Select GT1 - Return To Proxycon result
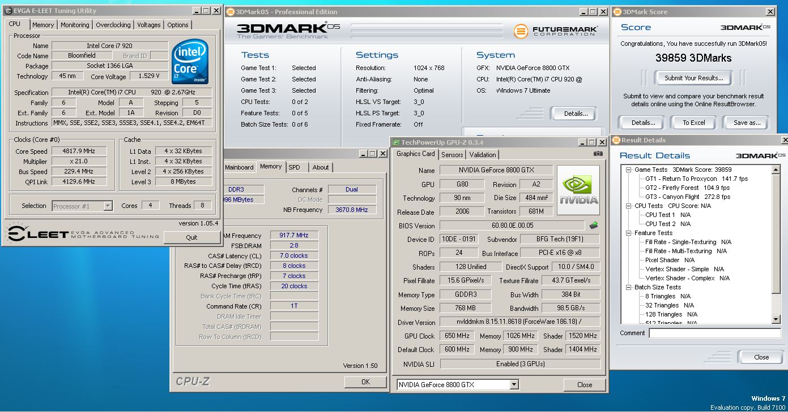788x412 pixels. 697,179
